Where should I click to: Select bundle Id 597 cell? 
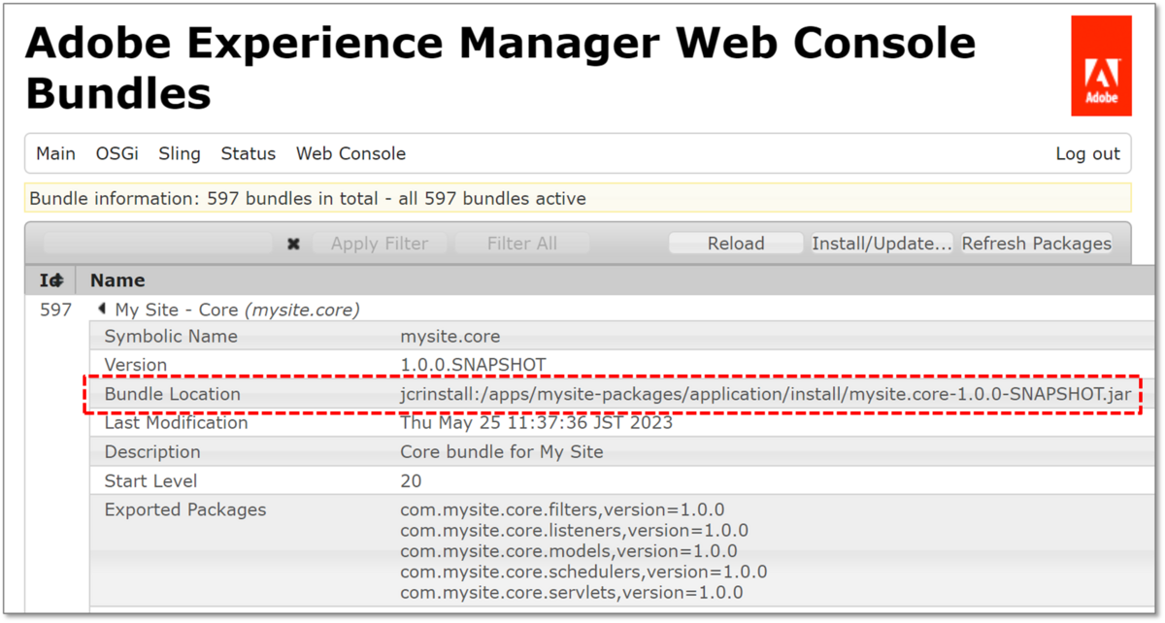(x=55, y=310)
